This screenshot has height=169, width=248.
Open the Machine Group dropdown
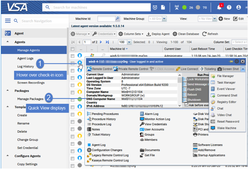(164, 19)
